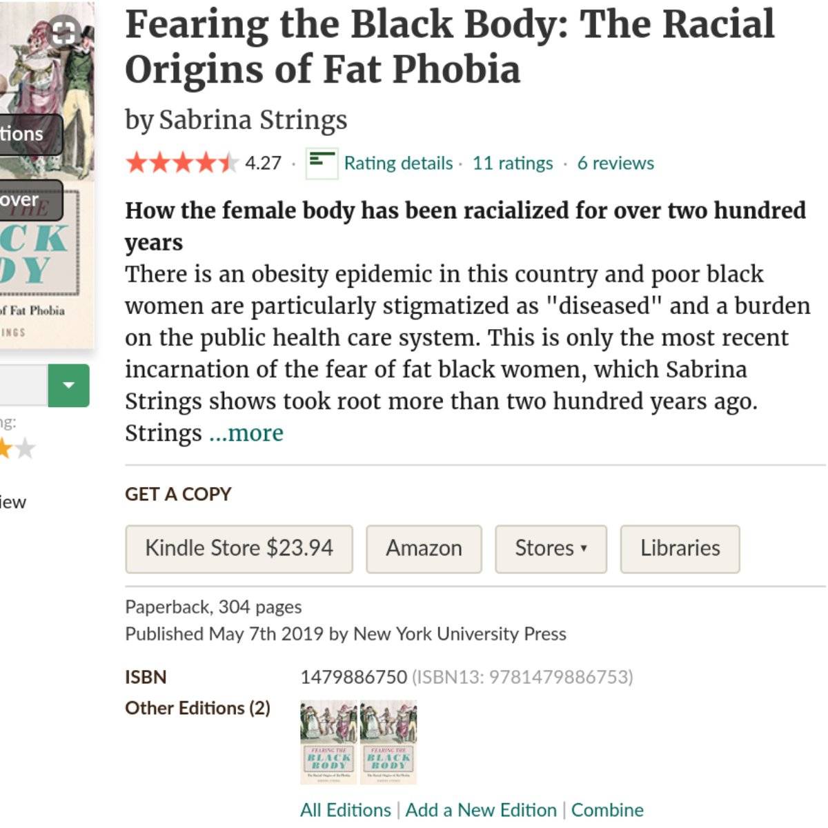
Task: Open the Rating details link
Action: 398,164
